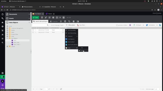Click the 'Filter active!' button

pos(70,25)
